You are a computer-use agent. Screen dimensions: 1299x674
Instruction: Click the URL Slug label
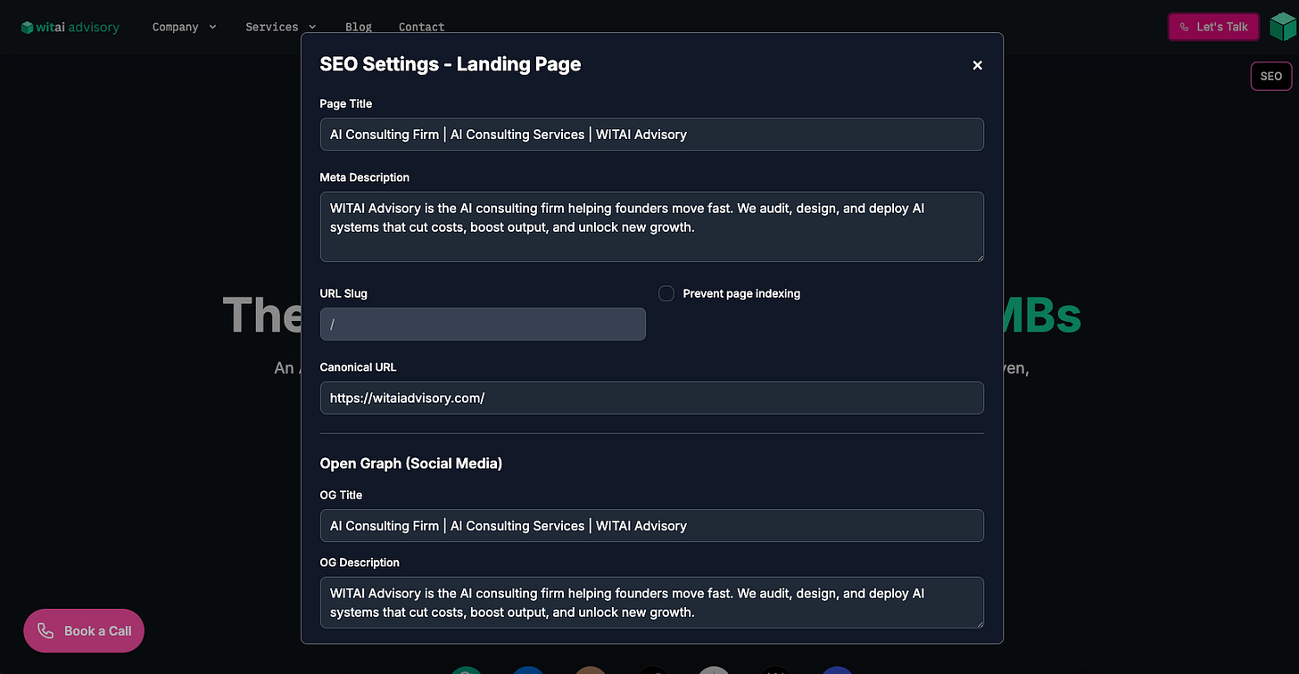point(343,293)
